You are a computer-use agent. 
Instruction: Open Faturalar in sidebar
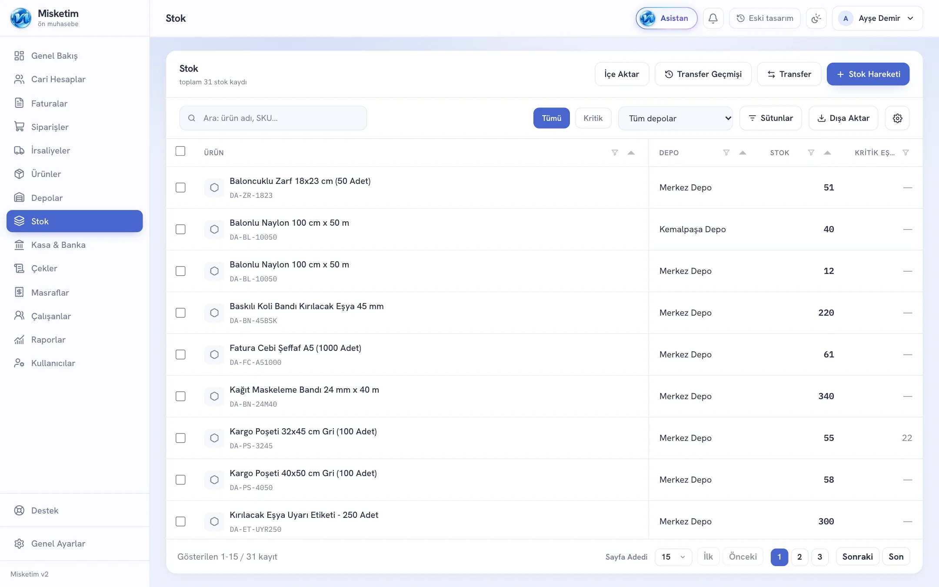tap(75, 103)
